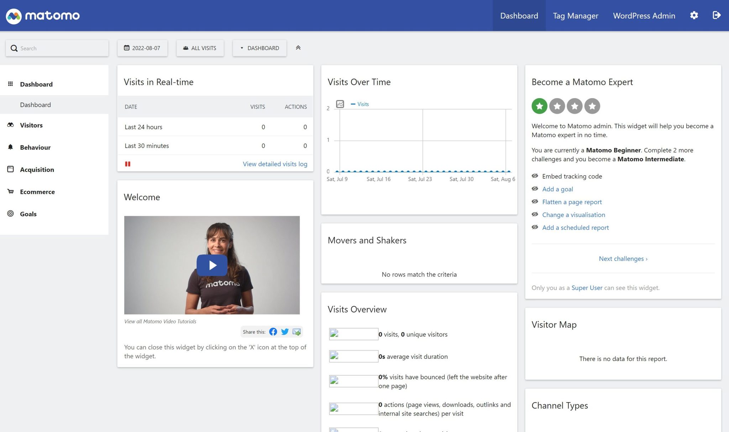This screenshot has width=729, height=432.
Task: Toggle eye icon beside Flatten a page report
Action: pyautogui.click(x=535, y=202)
